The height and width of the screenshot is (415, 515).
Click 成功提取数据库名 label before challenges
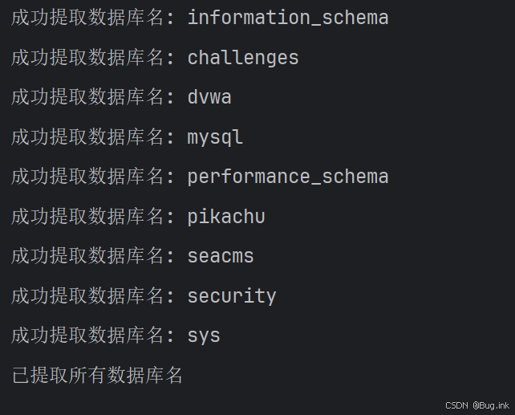[x=87, y=58]
